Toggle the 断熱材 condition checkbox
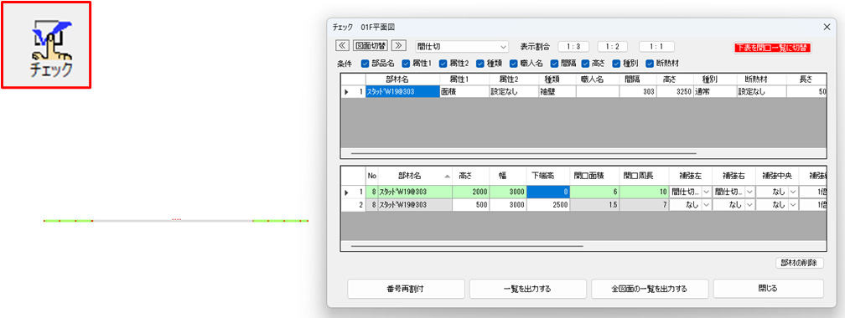The height and width of the screenshot is (318, 845). (x=650, y=63)
